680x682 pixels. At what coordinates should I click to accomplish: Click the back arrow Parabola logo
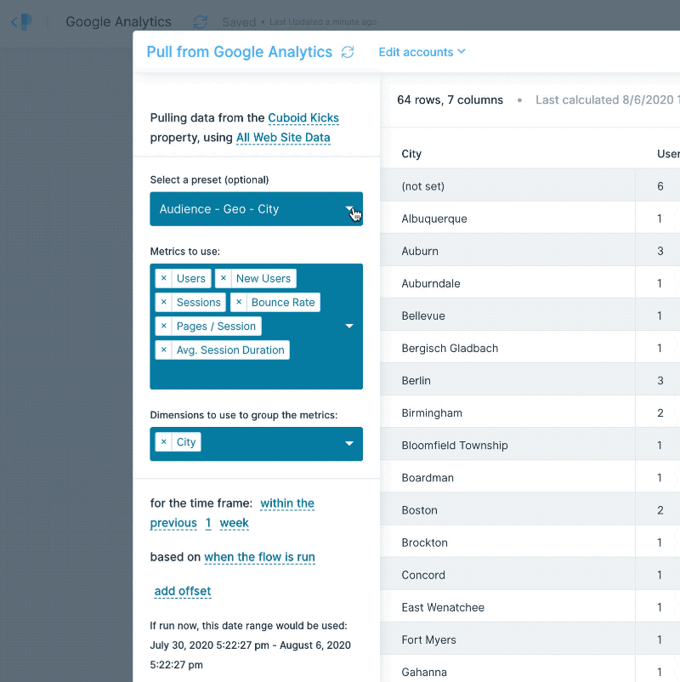[21, 21]
